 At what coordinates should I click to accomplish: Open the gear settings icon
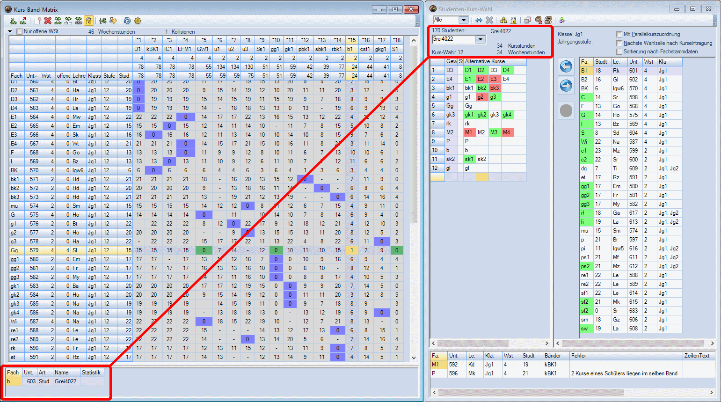click(138, 21)
